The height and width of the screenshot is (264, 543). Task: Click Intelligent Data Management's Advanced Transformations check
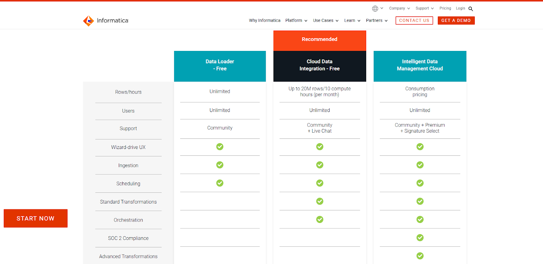tap(420, 256)
